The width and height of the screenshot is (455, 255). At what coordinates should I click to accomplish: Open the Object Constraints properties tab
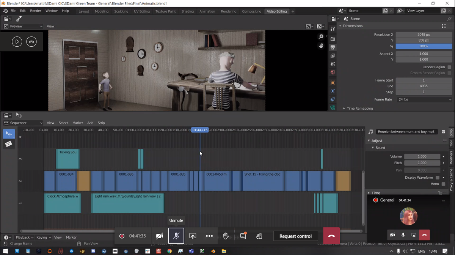(x=333, y=99)
